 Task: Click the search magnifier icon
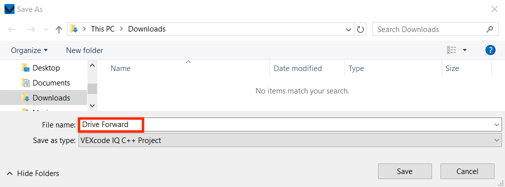pos(489,29)
